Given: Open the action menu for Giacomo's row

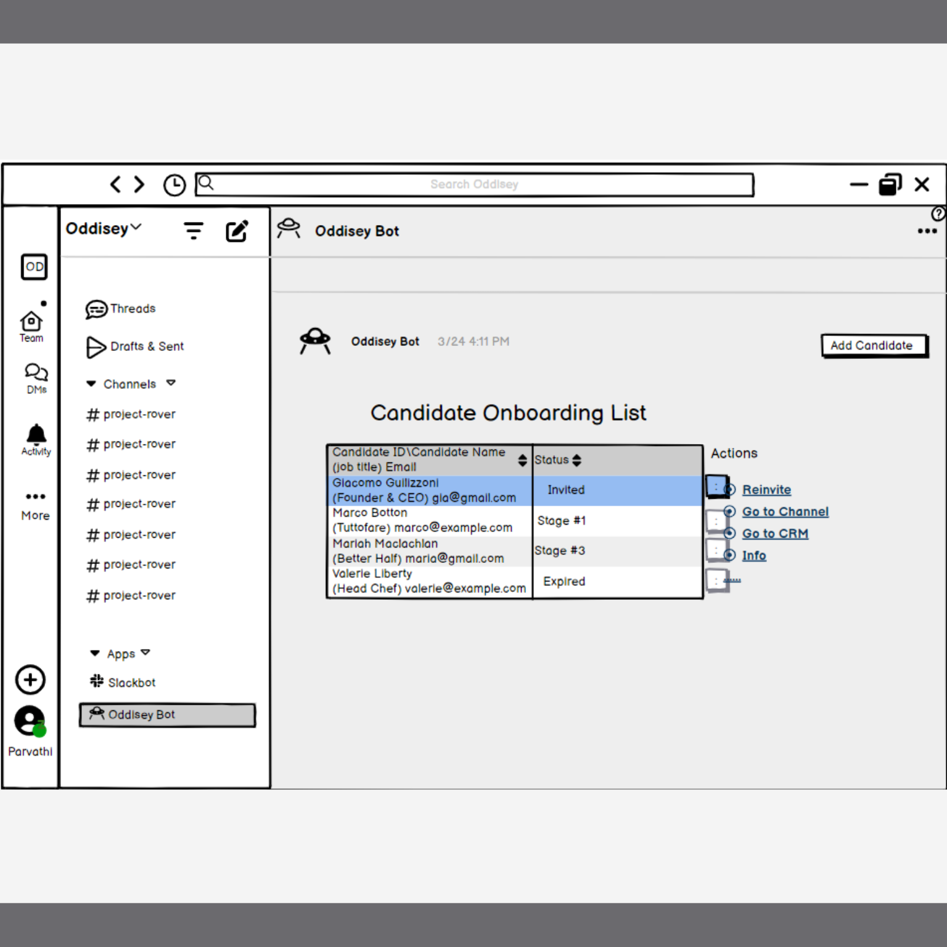Looking at the screenshot, I should click(x=716, y=486).
